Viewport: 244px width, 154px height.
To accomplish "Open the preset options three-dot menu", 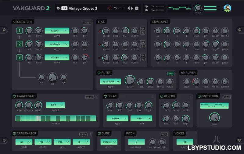I will point(124,8).
